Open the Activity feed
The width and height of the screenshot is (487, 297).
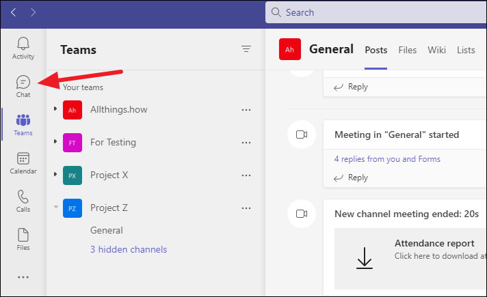tap(23, 48)
